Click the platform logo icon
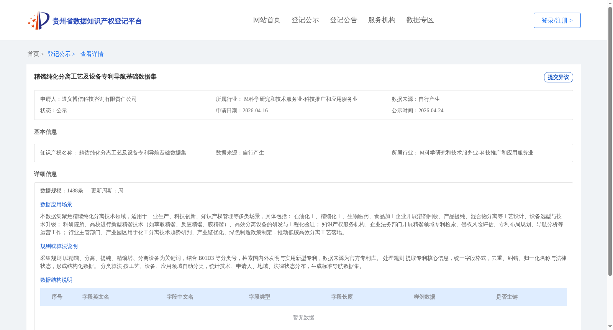 tap(39, 20)
